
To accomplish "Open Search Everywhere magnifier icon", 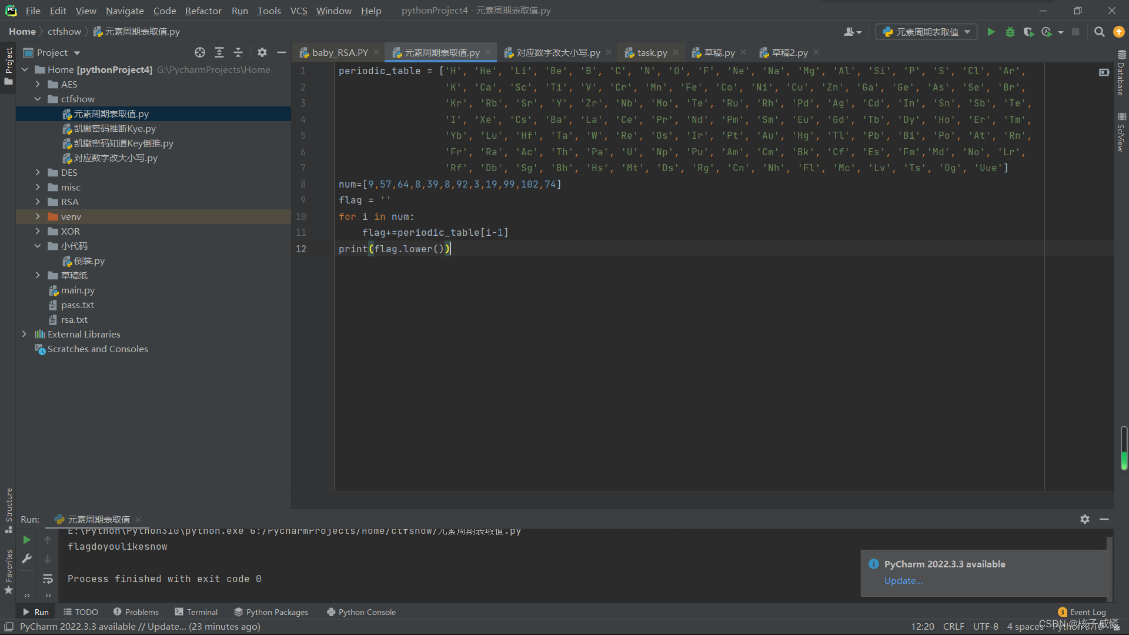I will (1099, 32).
